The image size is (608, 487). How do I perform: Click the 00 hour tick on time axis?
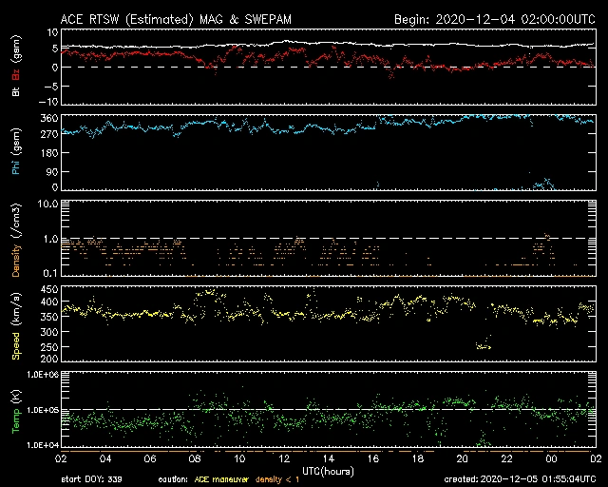tap(551, 458)
